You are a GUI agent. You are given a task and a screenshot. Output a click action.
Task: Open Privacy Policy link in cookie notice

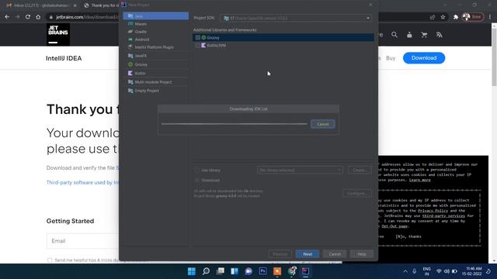[x=433, y=211]
